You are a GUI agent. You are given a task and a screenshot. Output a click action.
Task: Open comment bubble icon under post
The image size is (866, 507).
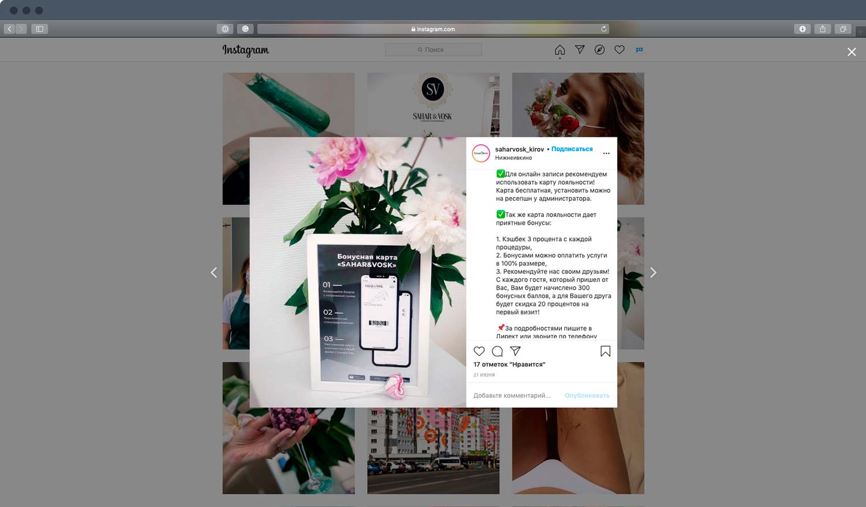pos(497,351)
